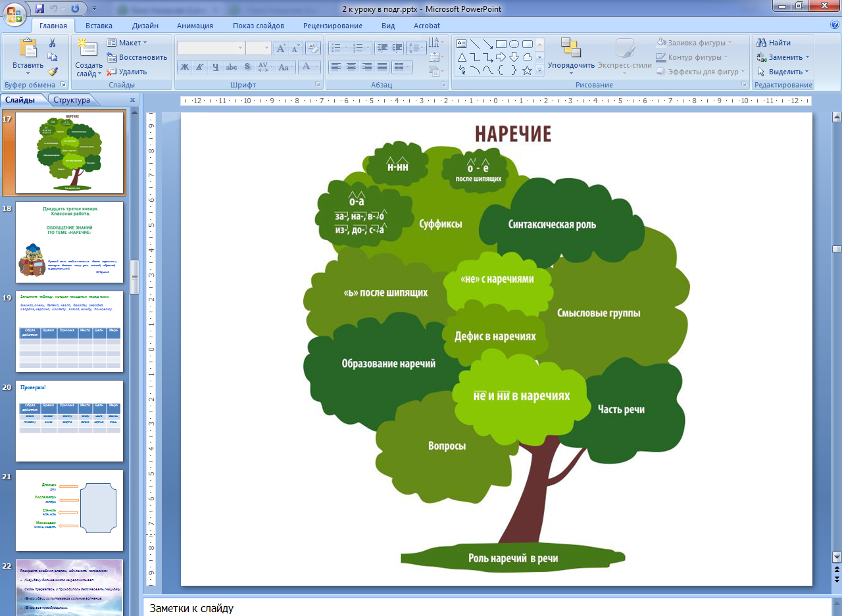Screen dimensions: 842x616
Task: Toggle text shadow with the S button
Action: point(247,66)
